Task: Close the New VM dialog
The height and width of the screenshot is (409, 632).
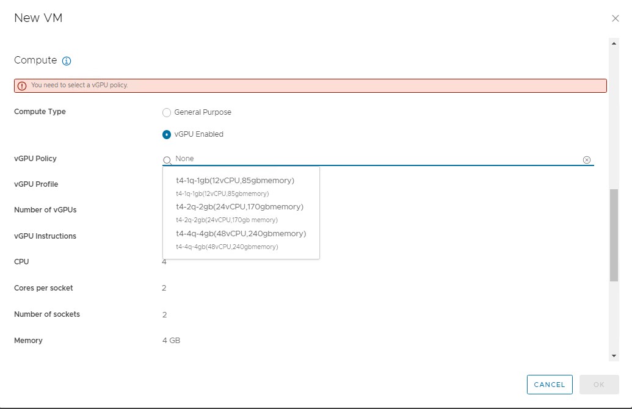Action: click(616, 18)
